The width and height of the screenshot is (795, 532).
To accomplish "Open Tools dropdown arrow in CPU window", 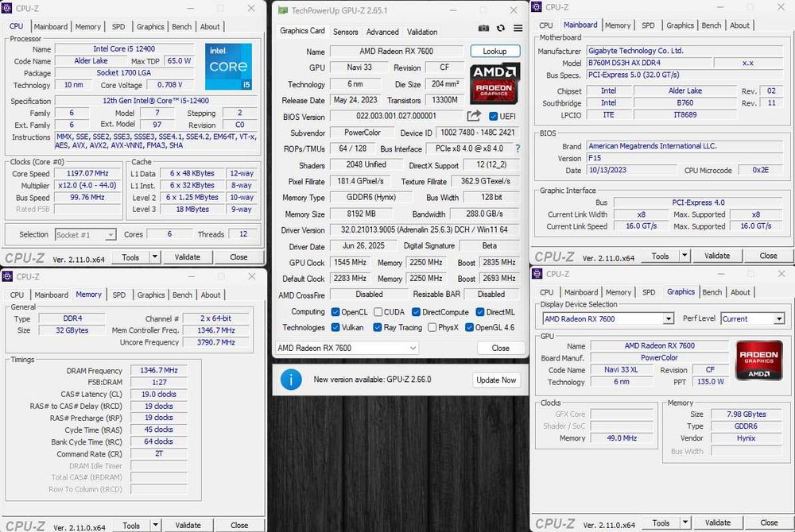I will [155, 257].
